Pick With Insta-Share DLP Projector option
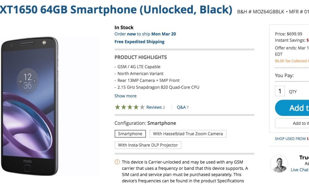309x185 pixels. click(148, 145)
